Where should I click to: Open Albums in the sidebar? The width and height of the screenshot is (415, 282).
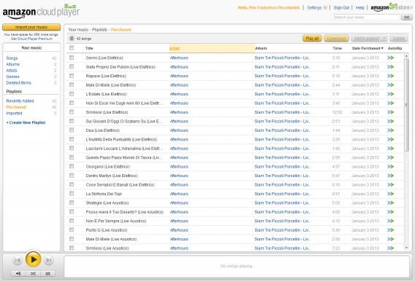(13, 64)
